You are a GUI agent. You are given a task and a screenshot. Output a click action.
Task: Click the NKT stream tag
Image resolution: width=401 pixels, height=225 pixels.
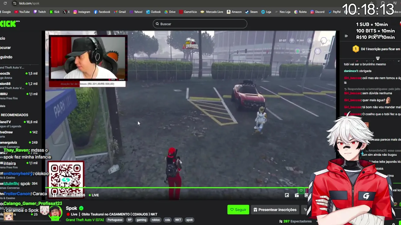click(x=178, y=220)
